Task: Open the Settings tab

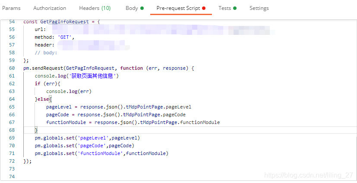Action: click(x=259, y=8)
